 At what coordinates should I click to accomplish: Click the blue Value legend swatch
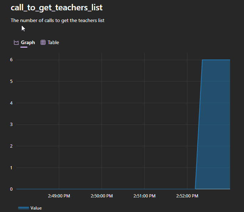(x=24, y=208)
